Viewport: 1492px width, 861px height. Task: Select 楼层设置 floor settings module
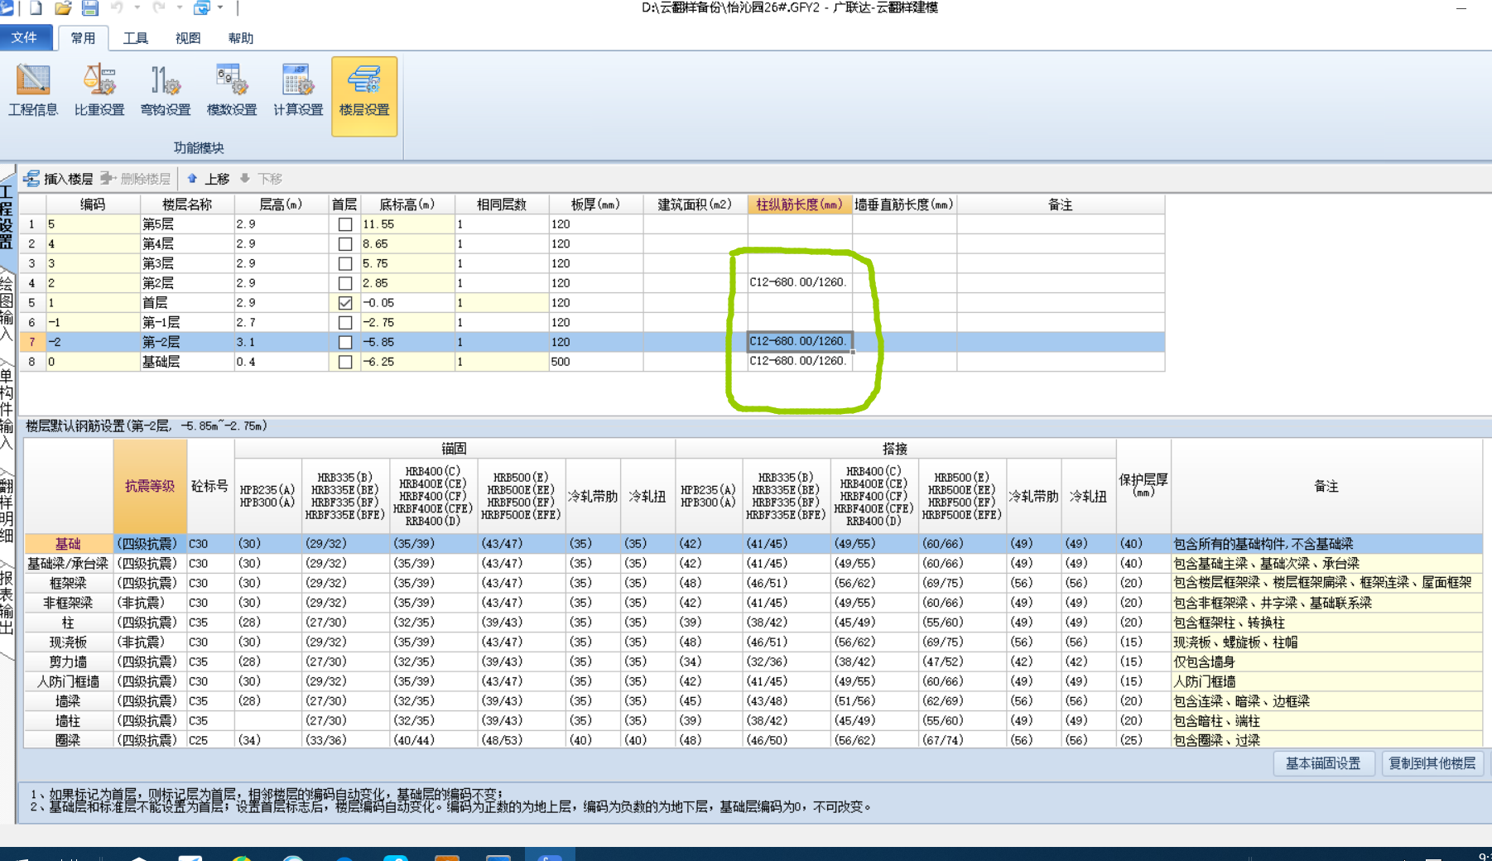(x=364, y=96)
